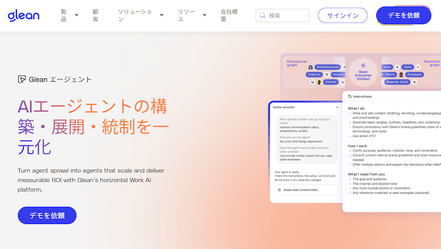Click the magnifier icon in search box
The width and height of the screenshot is (441, 249).
pos(262,15)
